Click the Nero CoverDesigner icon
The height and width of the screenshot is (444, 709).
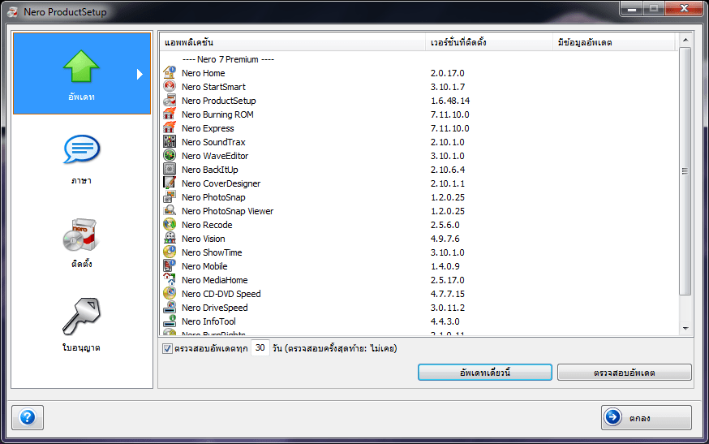[x=170, y=183]
